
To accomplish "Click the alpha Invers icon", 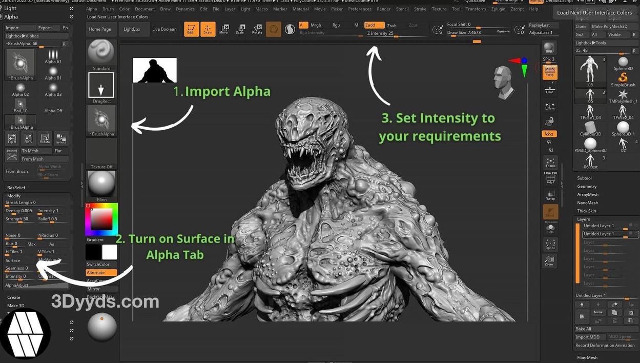I will [61, 138].
